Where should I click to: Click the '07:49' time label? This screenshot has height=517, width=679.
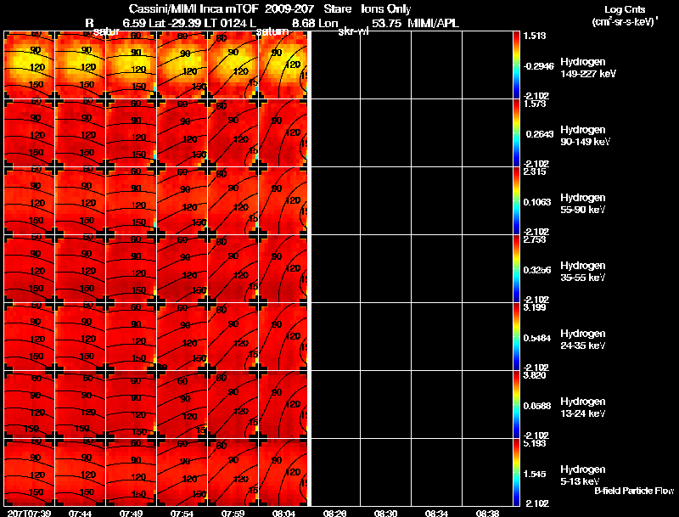(x=132, y=513)
